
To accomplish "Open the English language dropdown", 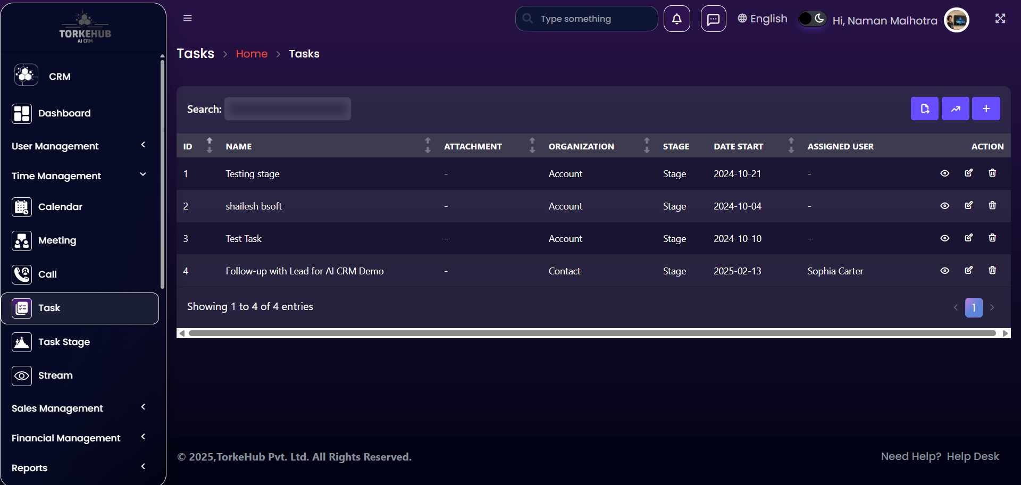I will (x=762, y=19).
